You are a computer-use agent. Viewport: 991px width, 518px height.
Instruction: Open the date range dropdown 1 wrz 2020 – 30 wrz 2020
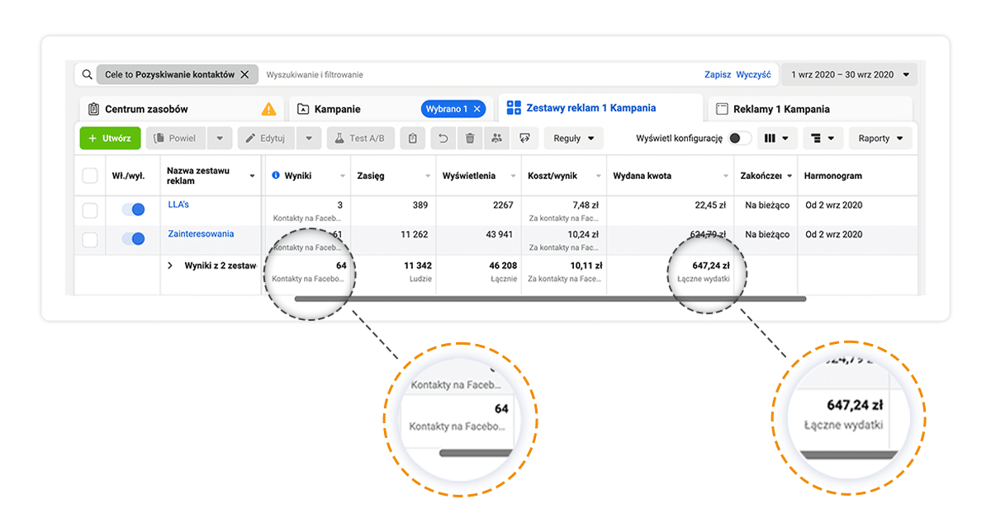click(x=850, y=74)
